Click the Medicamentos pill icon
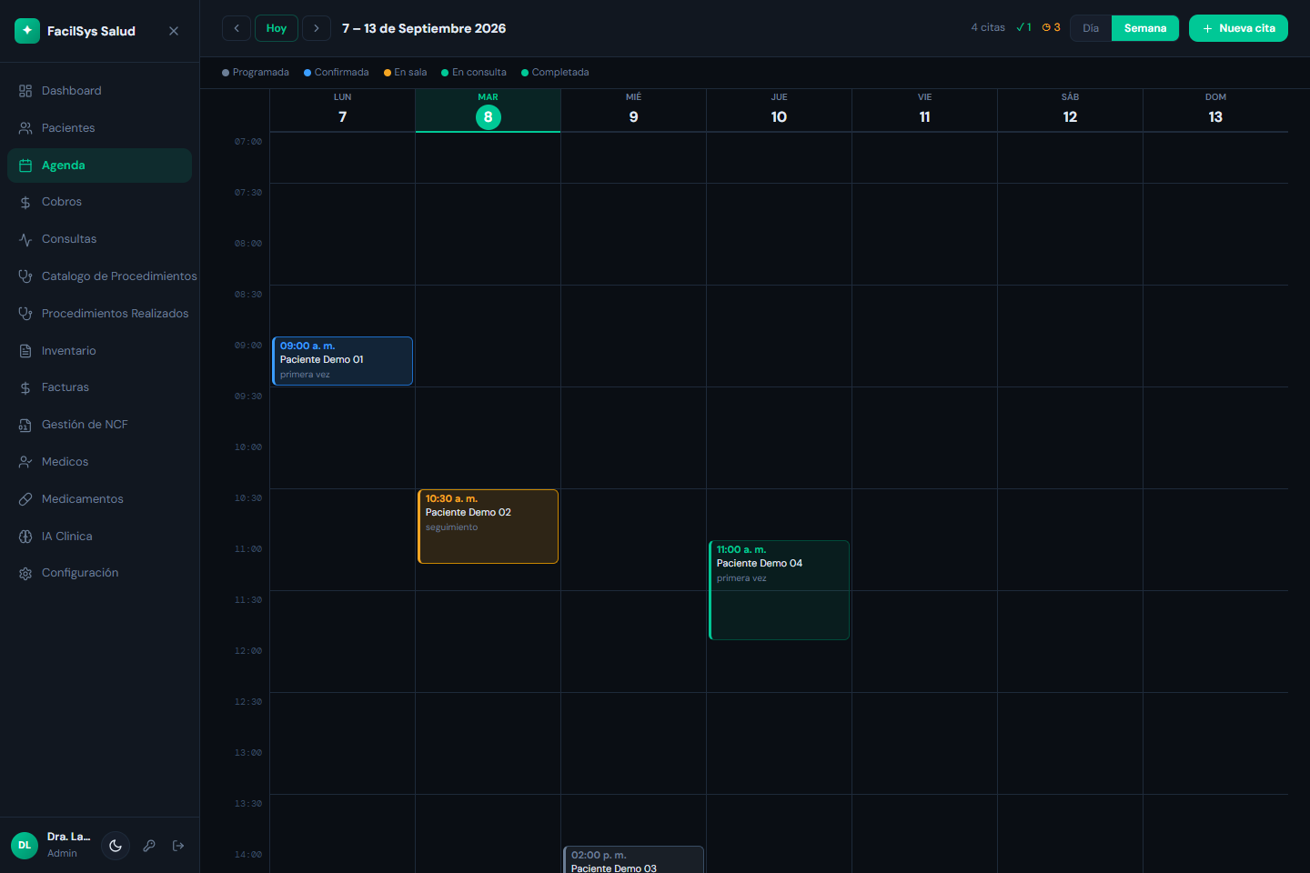 pos(25,499)
